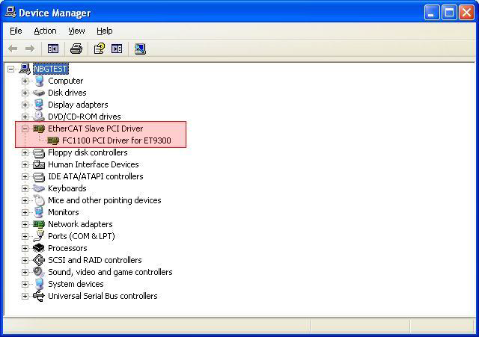
Task: Select the Human Interface Devices label
Action: tap(93, 164)
